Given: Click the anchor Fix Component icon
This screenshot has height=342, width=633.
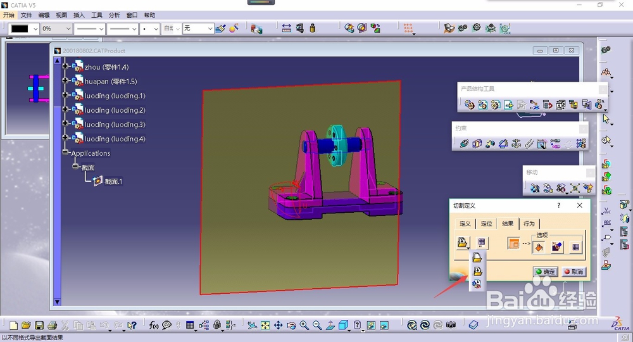Looking at the screenshot, I should [x=516, y=143].
